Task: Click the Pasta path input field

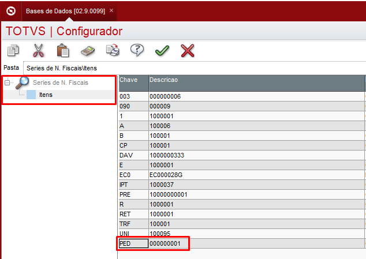Action: (x=195, y=68)
